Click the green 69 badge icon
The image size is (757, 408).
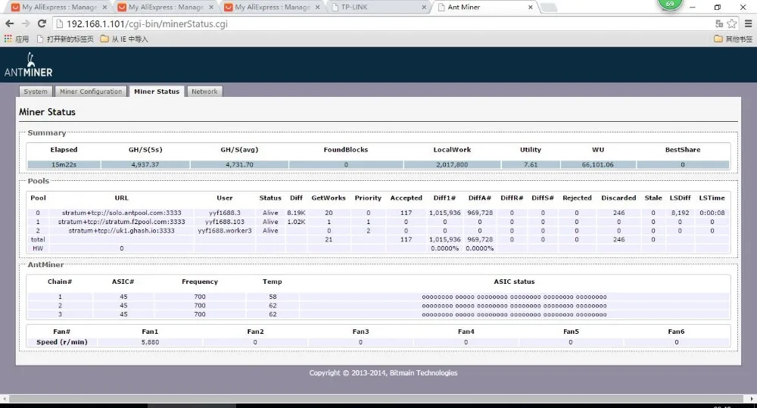coord(670,4)
